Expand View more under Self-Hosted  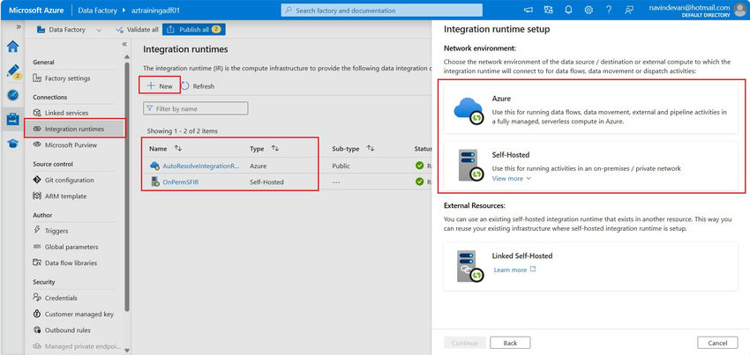click(x=511, y=179)
